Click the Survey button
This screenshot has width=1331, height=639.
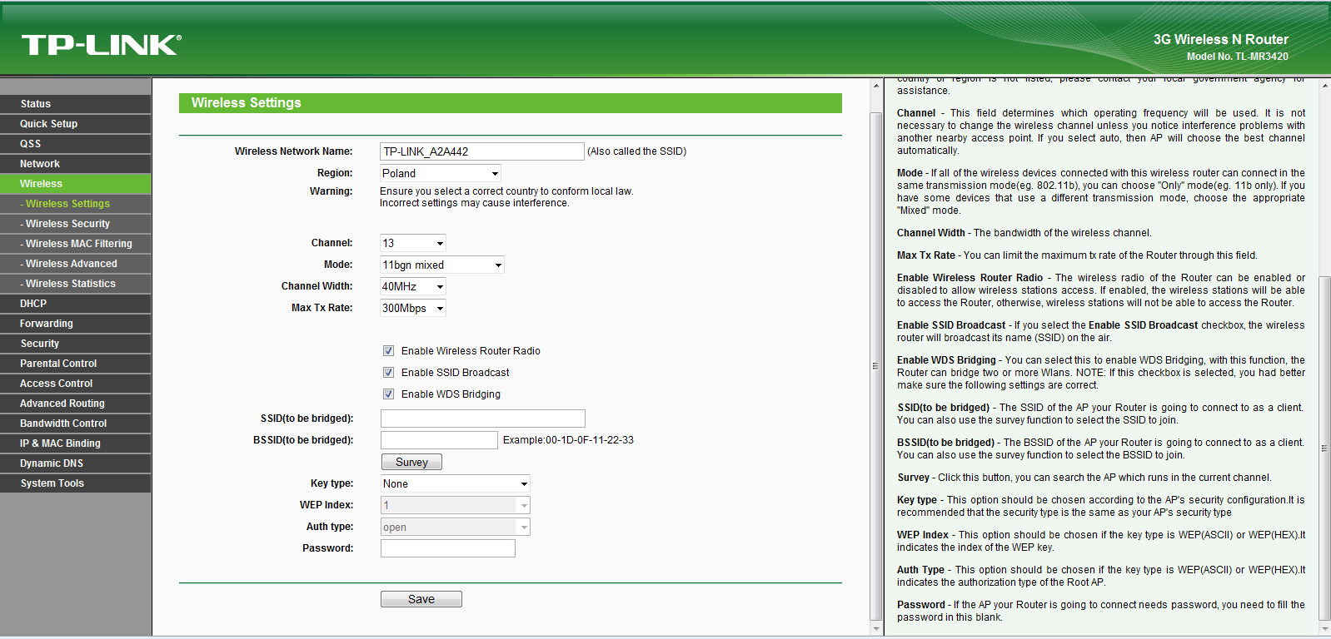coord(411,462)
